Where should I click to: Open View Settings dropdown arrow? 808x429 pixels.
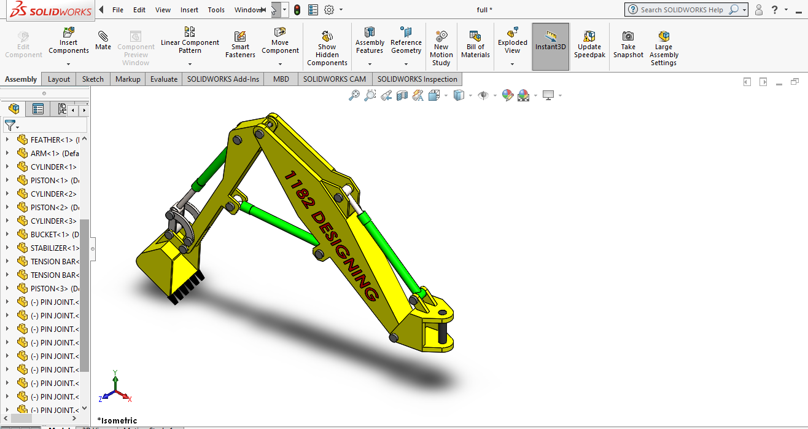(560, 95)
